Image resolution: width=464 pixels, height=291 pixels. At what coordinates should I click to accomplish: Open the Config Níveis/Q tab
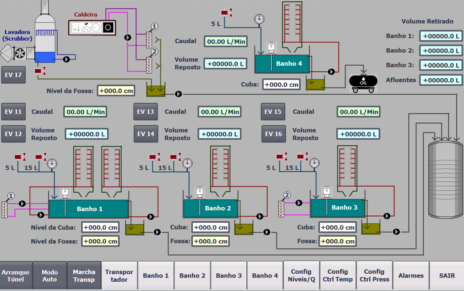[301, 276]
